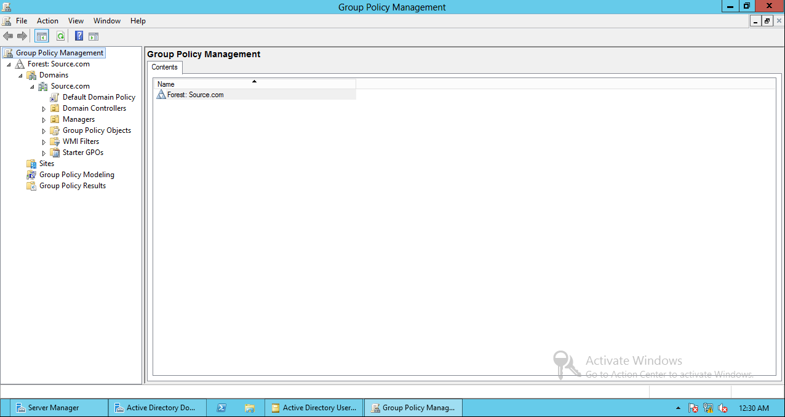The width and height of the screenshot is (785, 417).
Task: Open Help using the question mark toolbar icon
Action: (x=78, y=36)
